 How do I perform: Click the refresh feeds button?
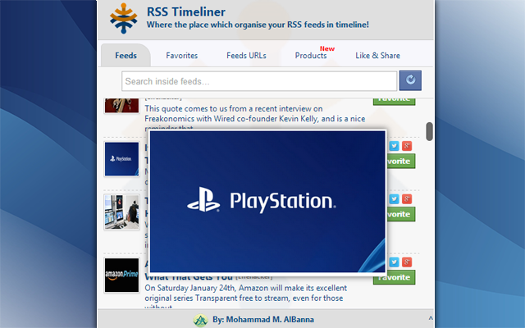tap(410, 80)
